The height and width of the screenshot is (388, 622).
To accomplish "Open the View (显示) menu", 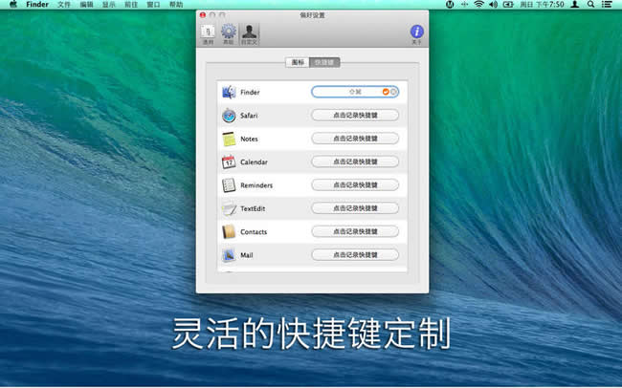I will [x=109, y=5].
